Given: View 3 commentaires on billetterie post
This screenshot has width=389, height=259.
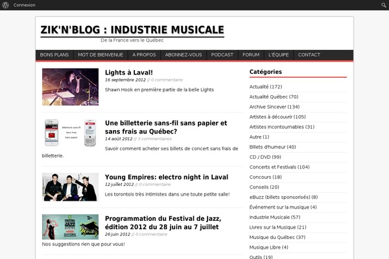Looking at the screenshot, I should (155, 139).
